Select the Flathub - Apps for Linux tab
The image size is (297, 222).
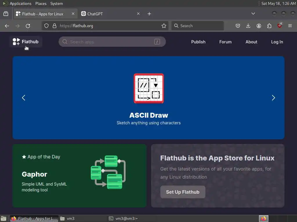pos(46,14)
